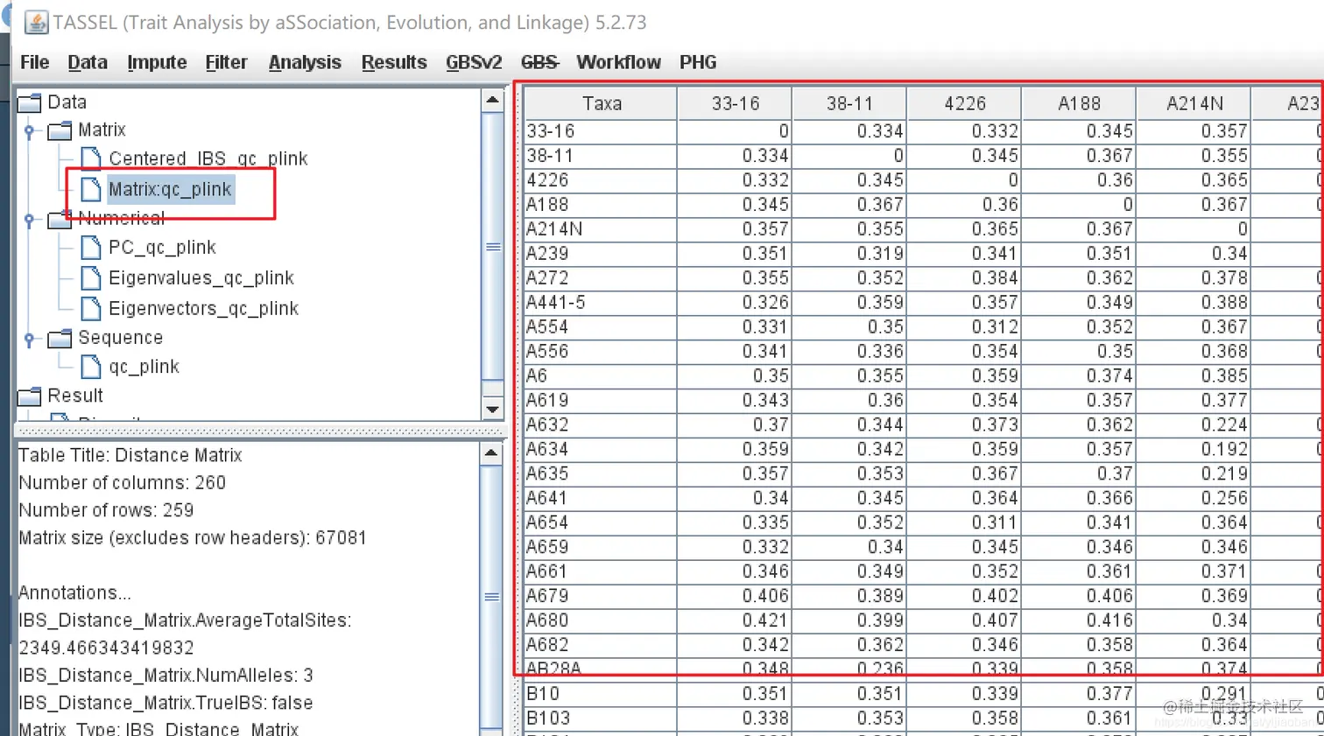Image resolution: width=1324 pixels, height=736 pixels.
Task: Click the A214N column header
Action: tap(1194, 103)
